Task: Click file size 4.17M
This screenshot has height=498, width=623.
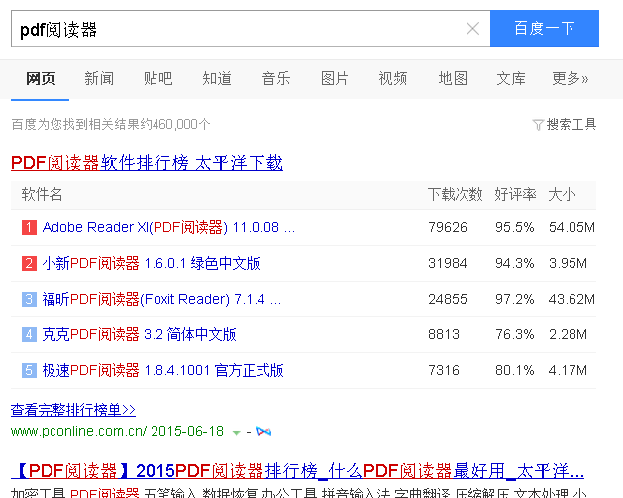Action: (x=568, y=371)
